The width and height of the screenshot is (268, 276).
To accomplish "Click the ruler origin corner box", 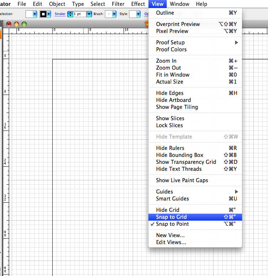I will (6, 31).
